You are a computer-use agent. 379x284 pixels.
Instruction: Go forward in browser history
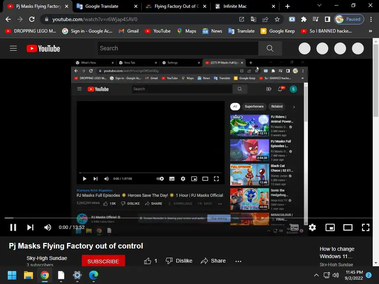click(20, 19)
